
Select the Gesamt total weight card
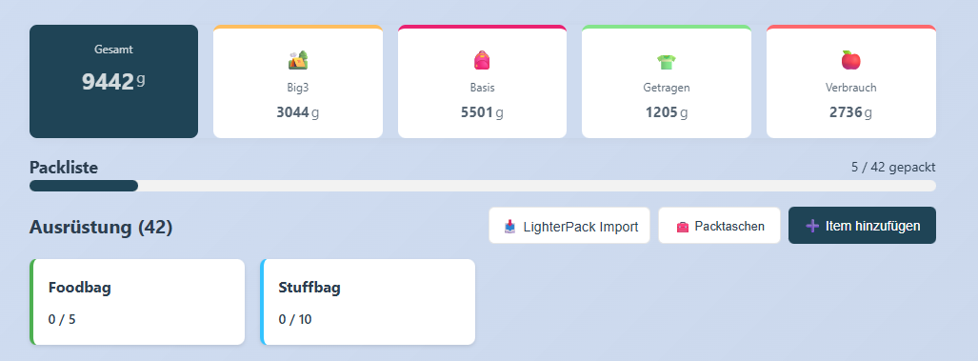tap(113, 81)
